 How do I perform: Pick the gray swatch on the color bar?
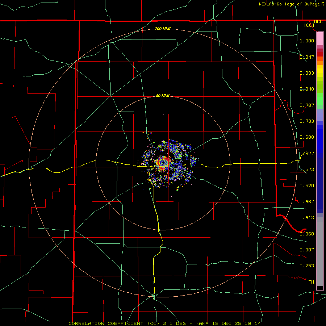(x=320, y=252)
